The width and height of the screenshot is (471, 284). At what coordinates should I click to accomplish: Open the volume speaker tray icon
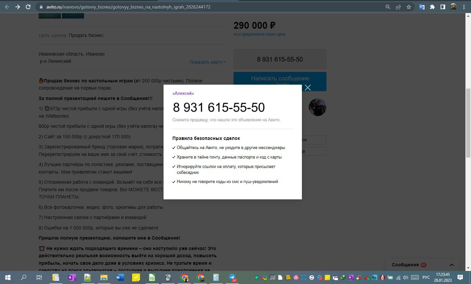(x=406, y=277)
